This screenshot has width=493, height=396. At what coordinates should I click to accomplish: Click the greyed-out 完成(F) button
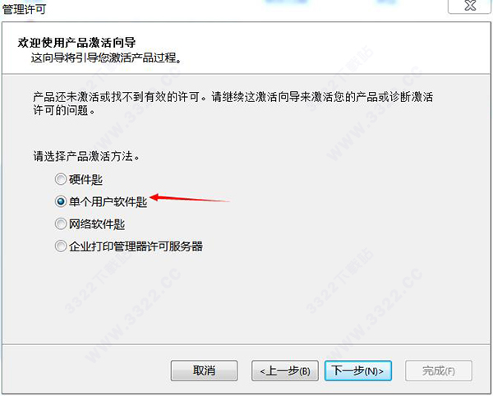point(439,371)
